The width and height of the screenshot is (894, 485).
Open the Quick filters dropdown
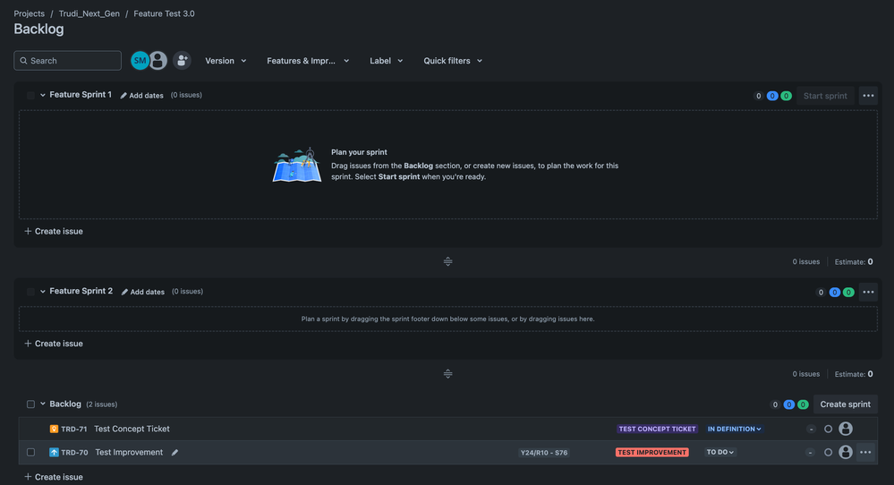453,61
